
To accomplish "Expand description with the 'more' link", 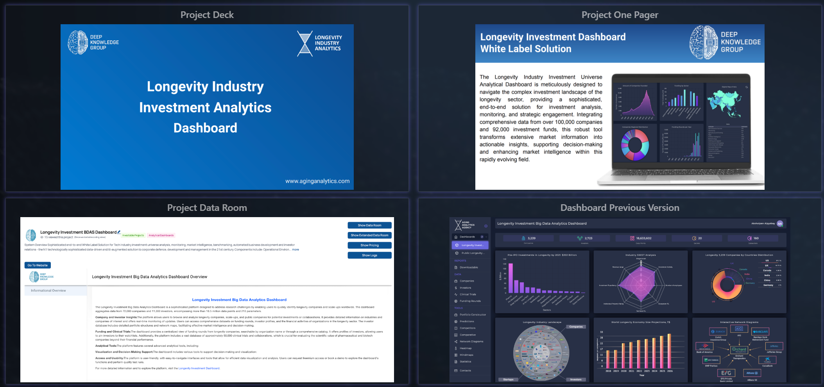I will click(x=295, y=250).
